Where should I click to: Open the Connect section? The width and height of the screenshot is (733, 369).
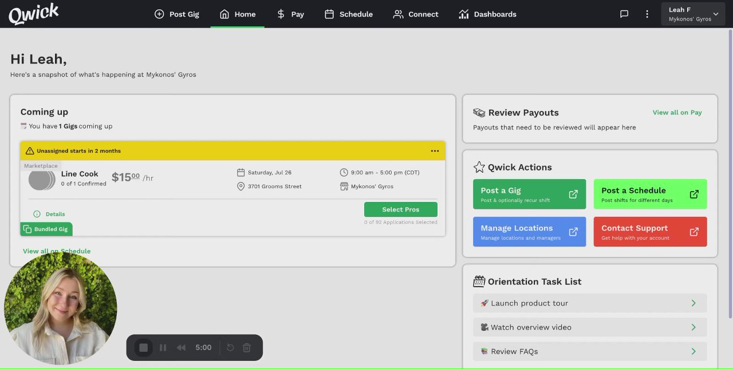pos(416,14)
